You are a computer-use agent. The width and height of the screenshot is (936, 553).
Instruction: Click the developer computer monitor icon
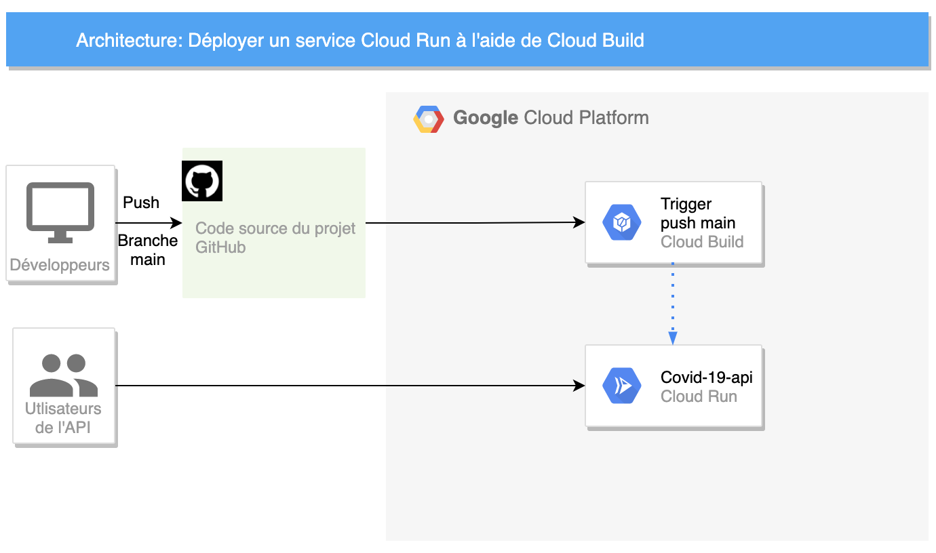point(60,212)
